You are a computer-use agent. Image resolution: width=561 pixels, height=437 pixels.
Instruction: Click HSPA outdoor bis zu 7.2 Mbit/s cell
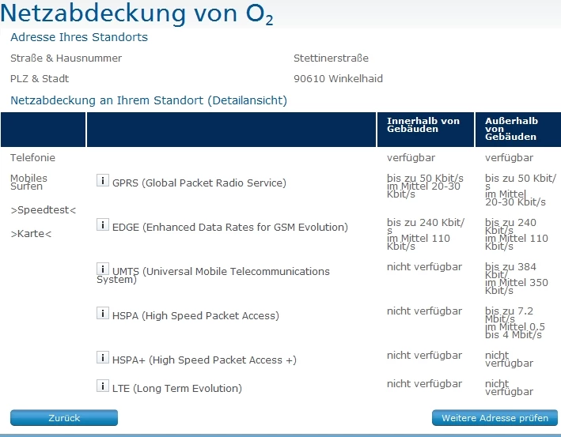(x=515, y=323)
